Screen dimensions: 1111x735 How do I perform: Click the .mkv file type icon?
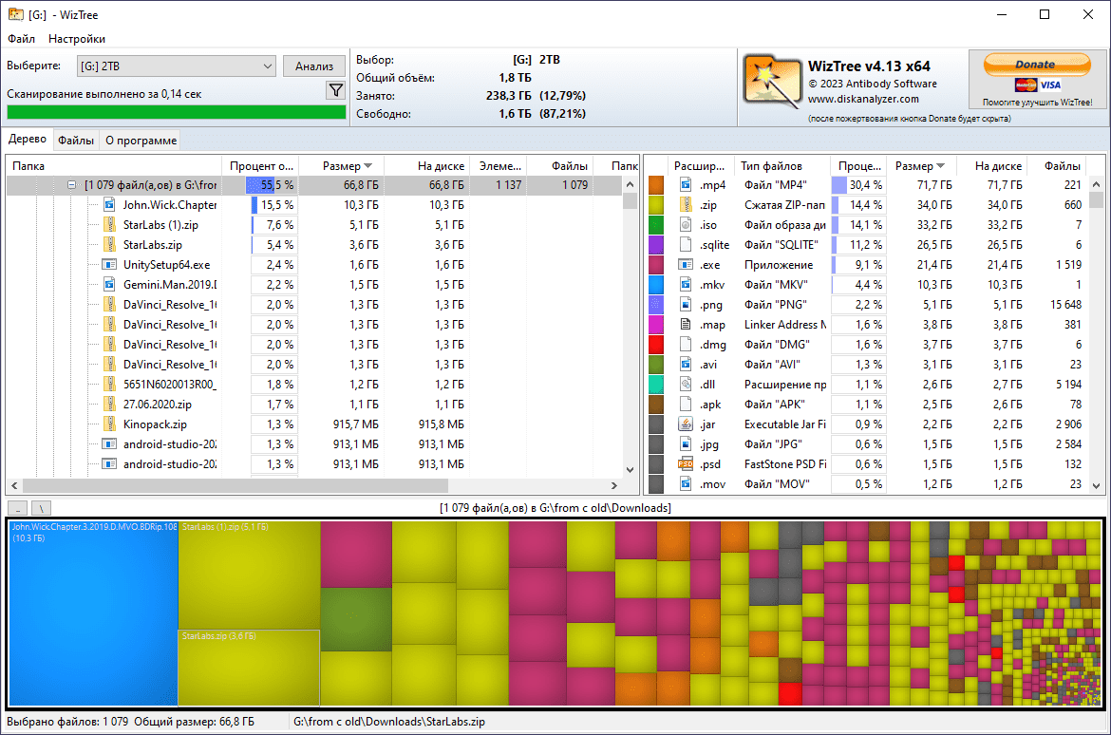(x=686, y=284)
